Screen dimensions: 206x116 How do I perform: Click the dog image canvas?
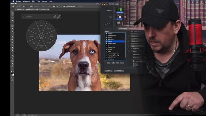85,63
